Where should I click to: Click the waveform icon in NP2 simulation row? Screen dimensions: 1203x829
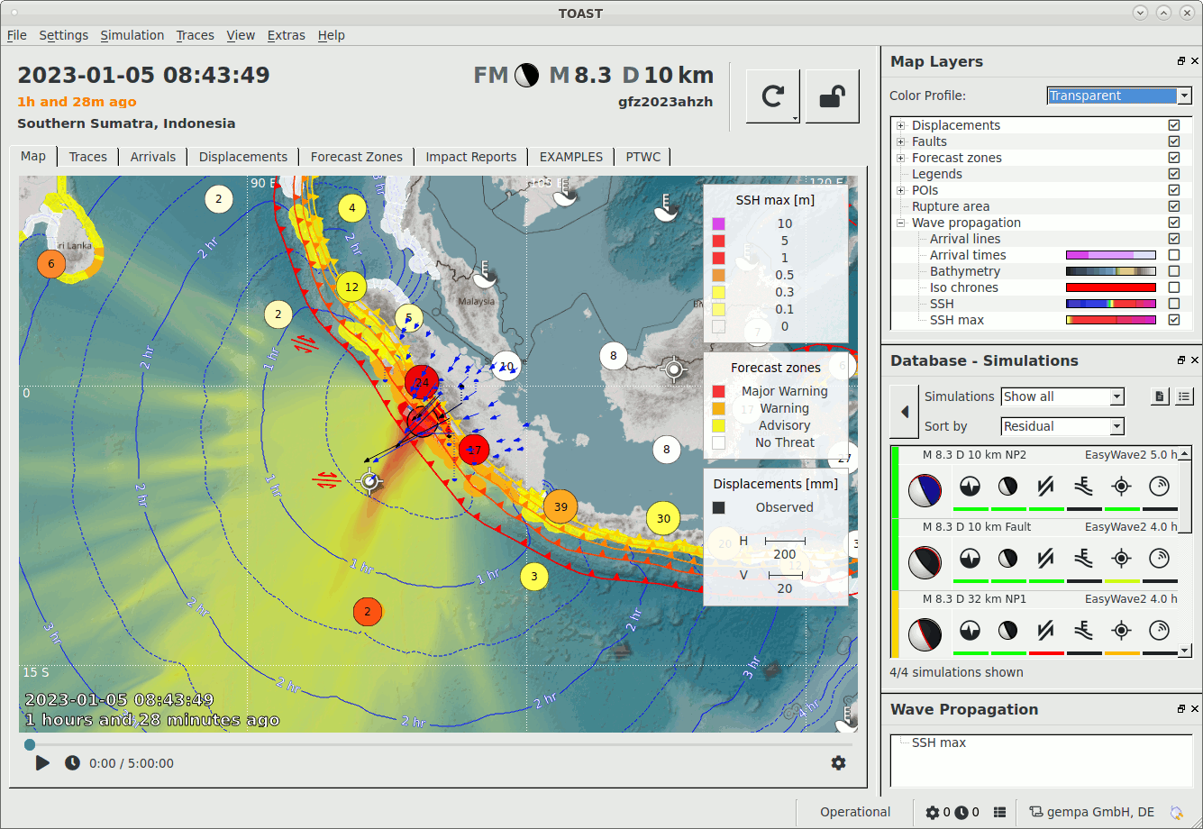pyautogui.click(x=971, y=487)
